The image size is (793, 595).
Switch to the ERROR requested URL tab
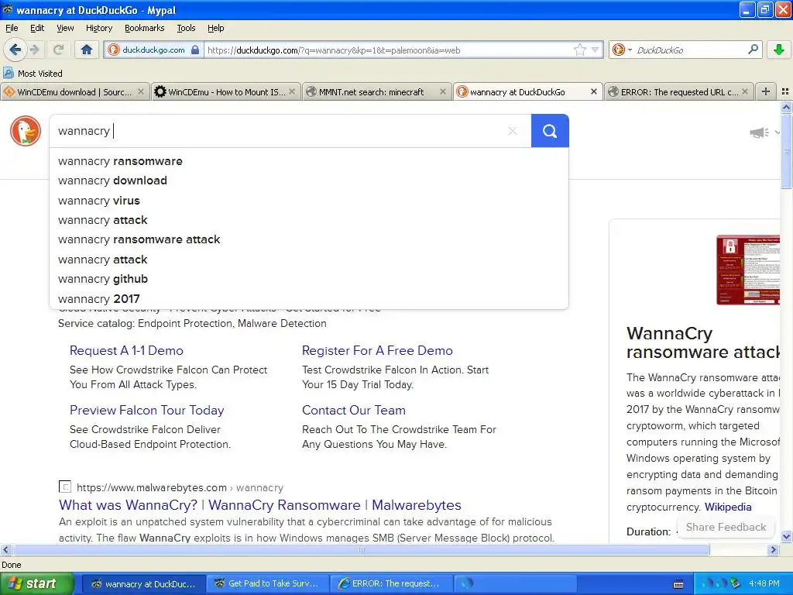[678, 91]
